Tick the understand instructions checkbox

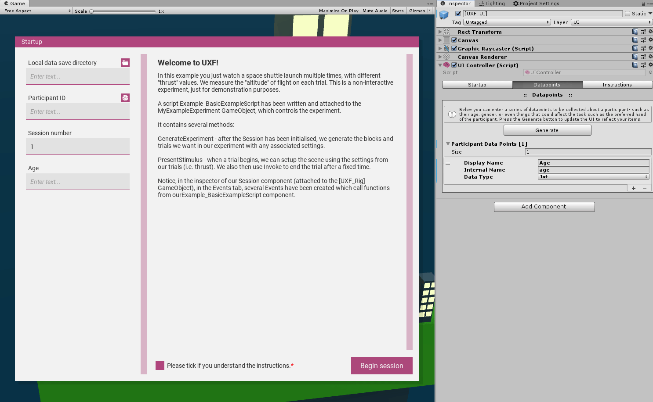(160, 366)
